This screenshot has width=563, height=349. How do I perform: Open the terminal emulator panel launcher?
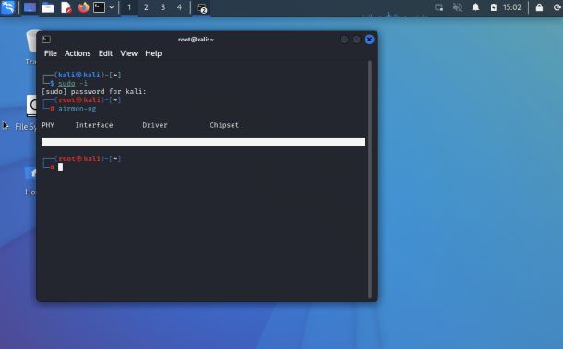pyautogui.click(x=99, y=7)
